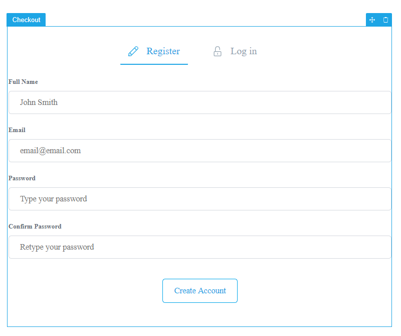Click the 'Email' field label
Screen dimensions: 401x336
17,130
